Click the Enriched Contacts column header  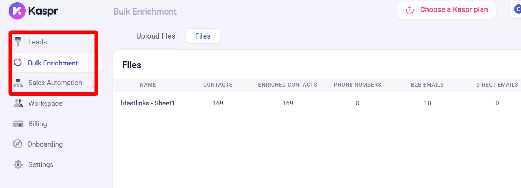coord(288,85)
